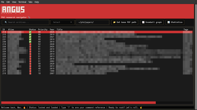Open the Edit menu
197x110 pixels.
point(8,2)
